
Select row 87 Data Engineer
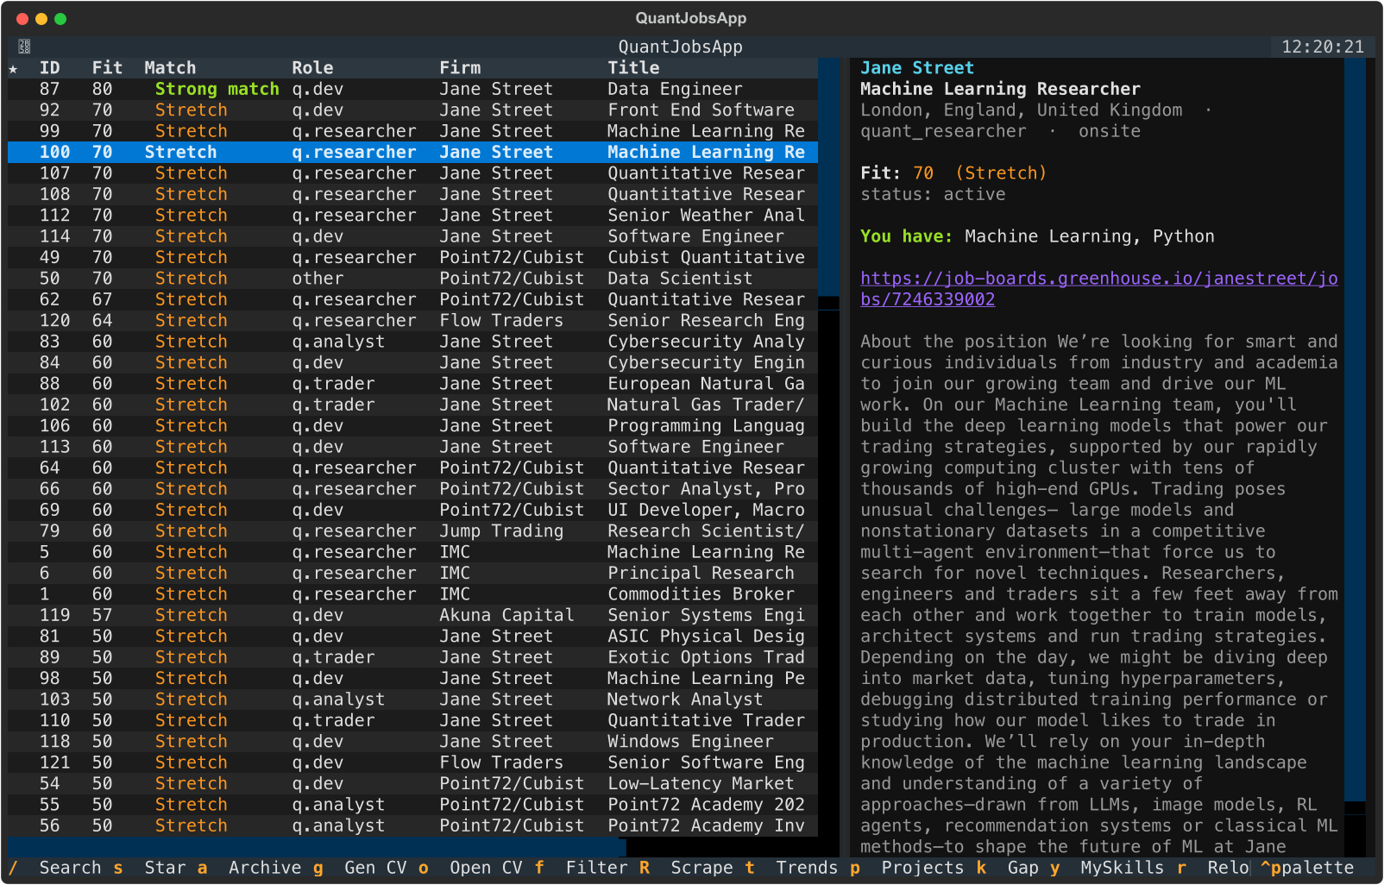click(x=412, y=89)
